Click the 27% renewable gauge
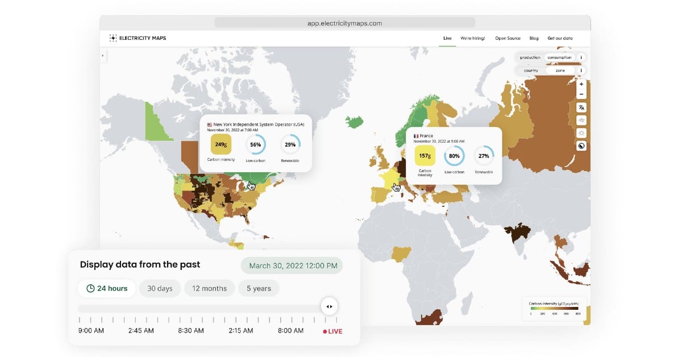 (484, 156)
